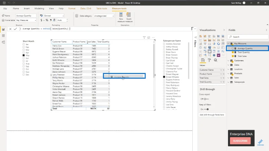Collapse the Visualizations pane chevron
Image resolution: width=269 pixels, height=151 pixels.
pyautogui.click(x=224, y=30)
